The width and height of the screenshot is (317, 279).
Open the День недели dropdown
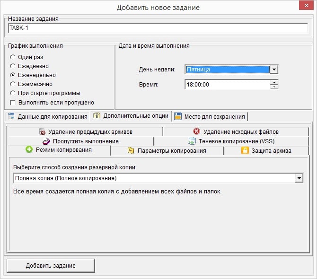coord(273,70)
